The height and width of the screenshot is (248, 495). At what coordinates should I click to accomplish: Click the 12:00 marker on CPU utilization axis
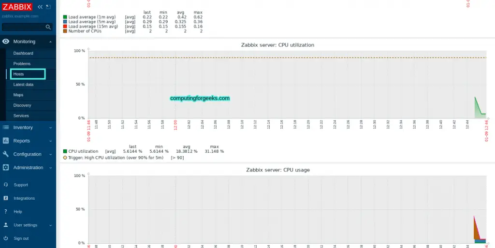coord(175,125)
